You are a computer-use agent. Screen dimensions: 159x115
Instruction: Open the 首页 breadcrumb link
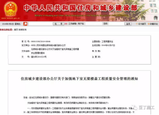[x=16, y=29]
